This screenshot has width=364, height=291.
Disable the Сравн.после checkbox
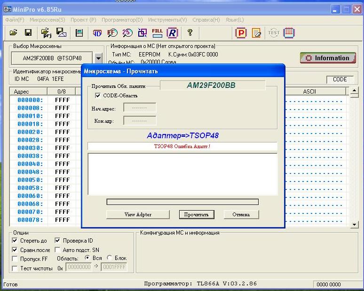click(x=15, y=250)
